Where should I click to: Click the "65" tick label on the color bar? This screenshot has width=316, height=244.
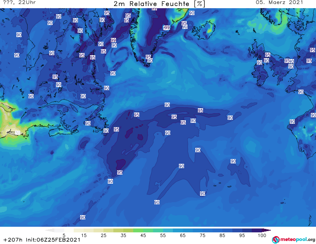[183, 235]
